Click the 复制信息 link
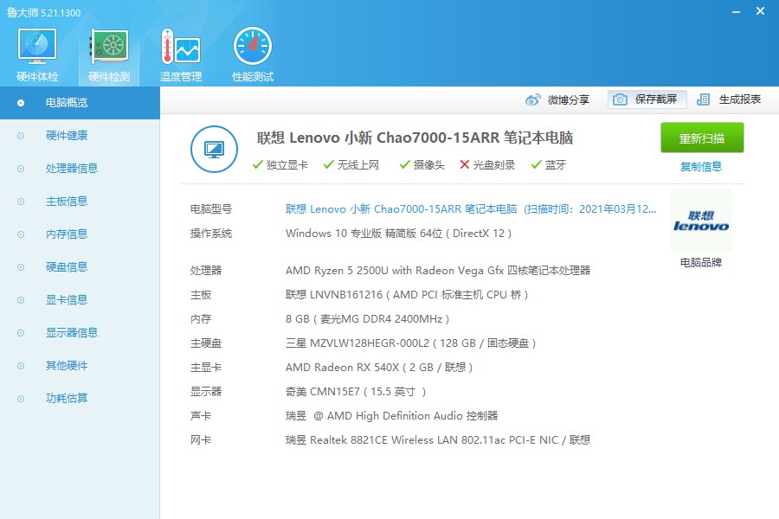Screen dimensions: 779x519 701,166
